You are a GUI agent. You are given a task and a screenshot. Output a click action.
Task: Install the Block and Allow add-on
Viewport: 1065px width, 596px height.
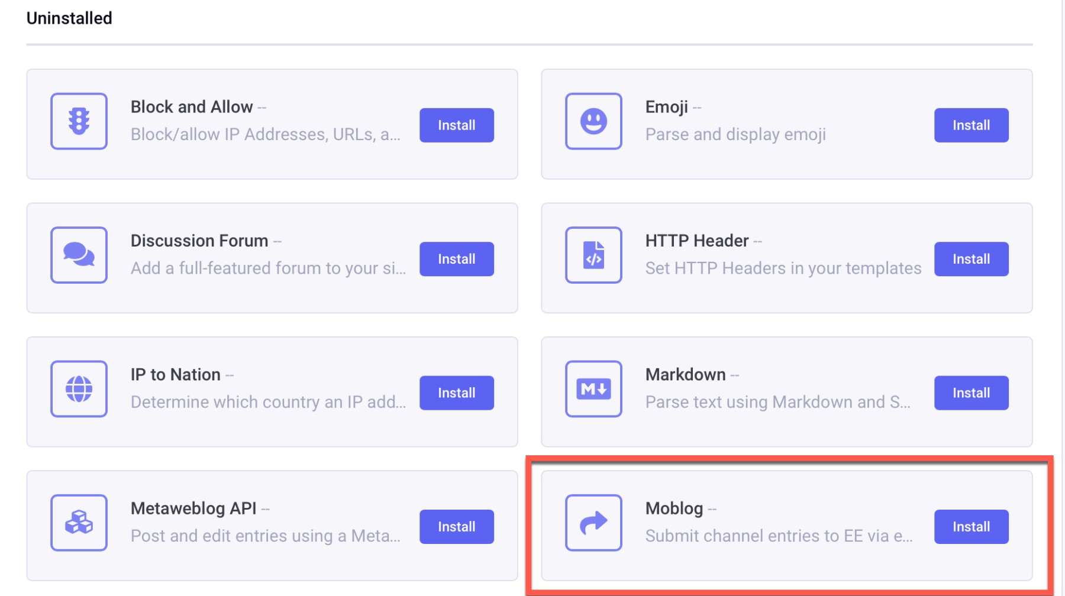[456, 125]
